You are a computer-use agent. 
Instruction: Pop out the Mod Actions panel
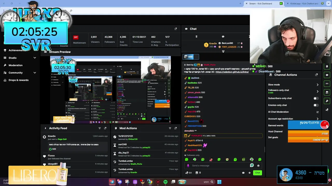pyautogui.click(x=176, y=128)
